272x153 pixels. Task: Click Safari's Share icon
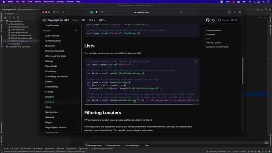coord(229,12)
